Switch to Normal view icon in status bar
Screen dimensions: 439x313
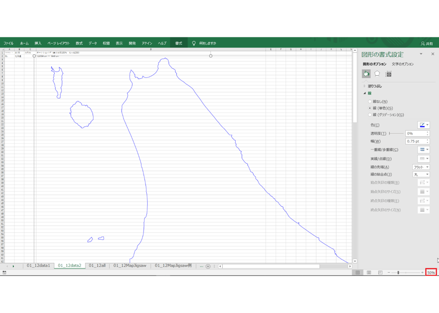[x=358, y=273]
